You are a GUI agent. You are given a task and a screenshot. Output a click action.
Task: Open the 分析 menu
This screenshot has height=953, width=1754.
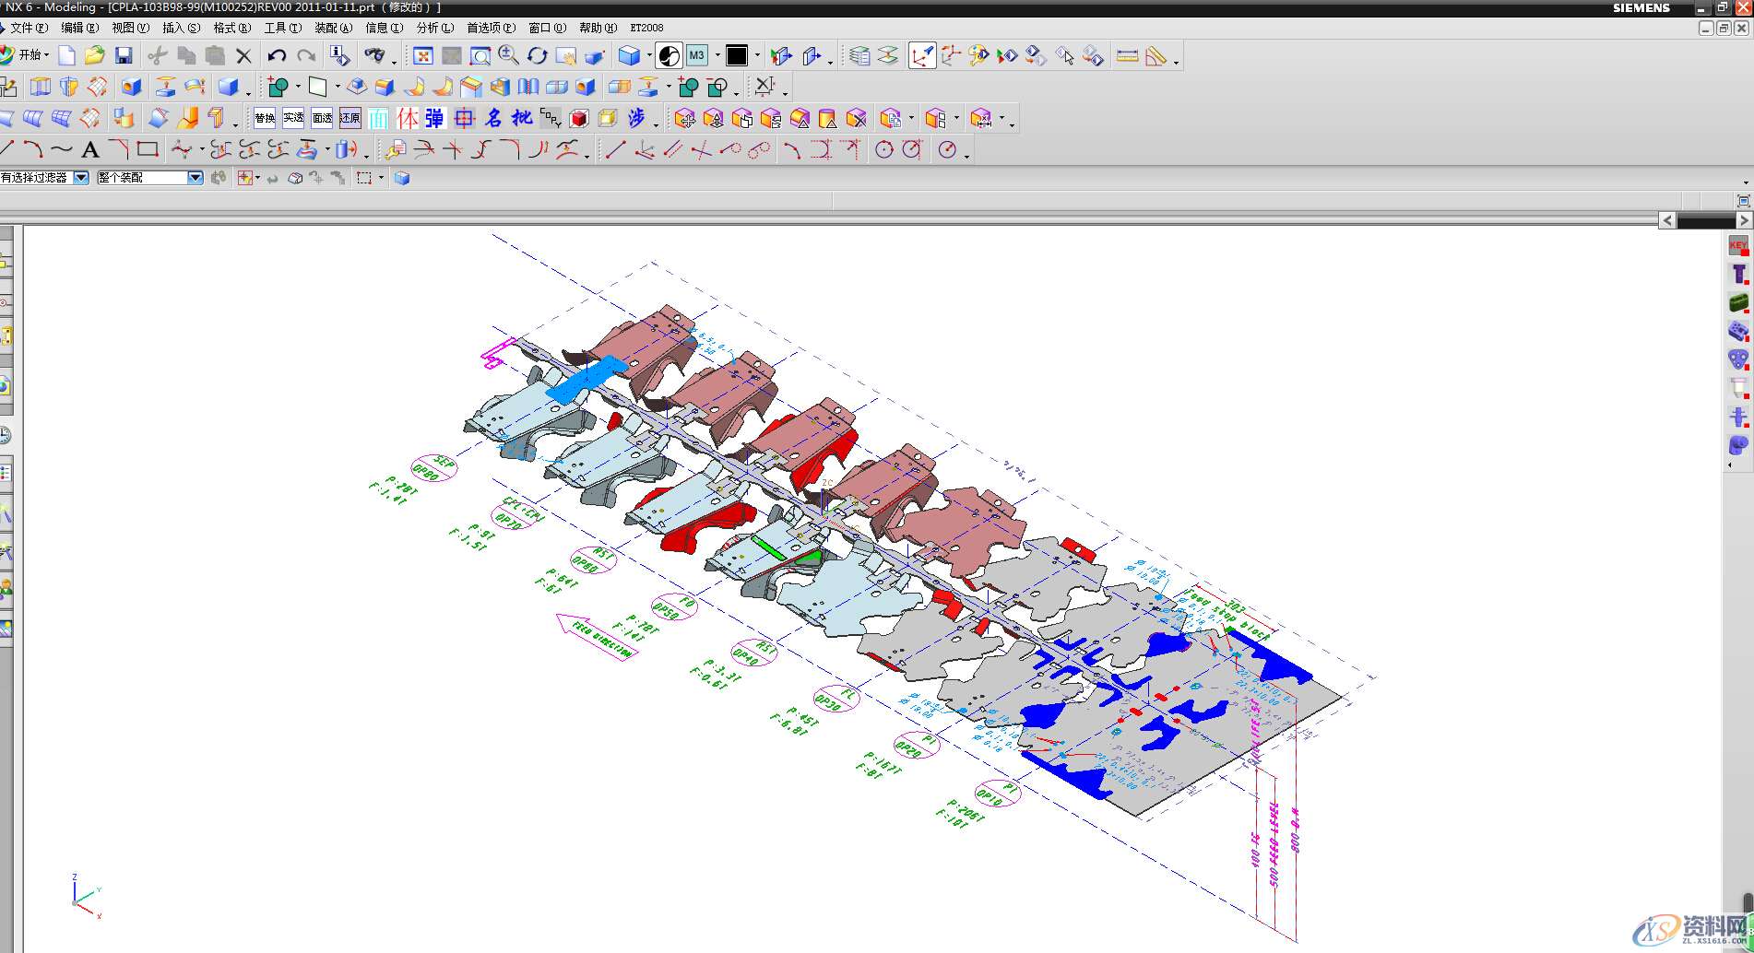434,28
